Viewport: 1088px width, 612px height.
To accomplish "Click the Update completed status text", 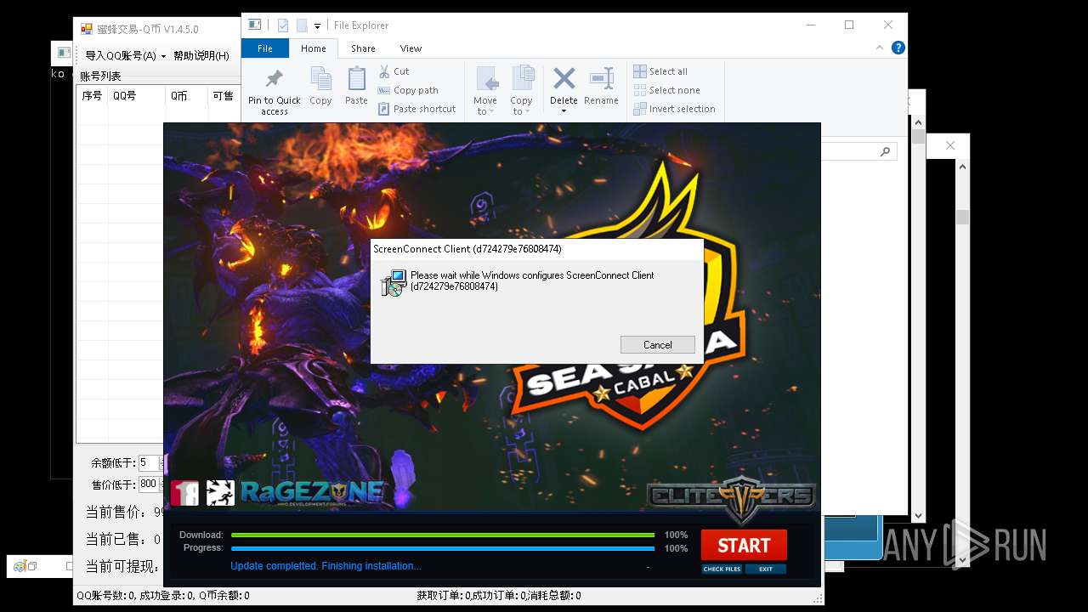I will pyautogui.click(x=326, y=566).
